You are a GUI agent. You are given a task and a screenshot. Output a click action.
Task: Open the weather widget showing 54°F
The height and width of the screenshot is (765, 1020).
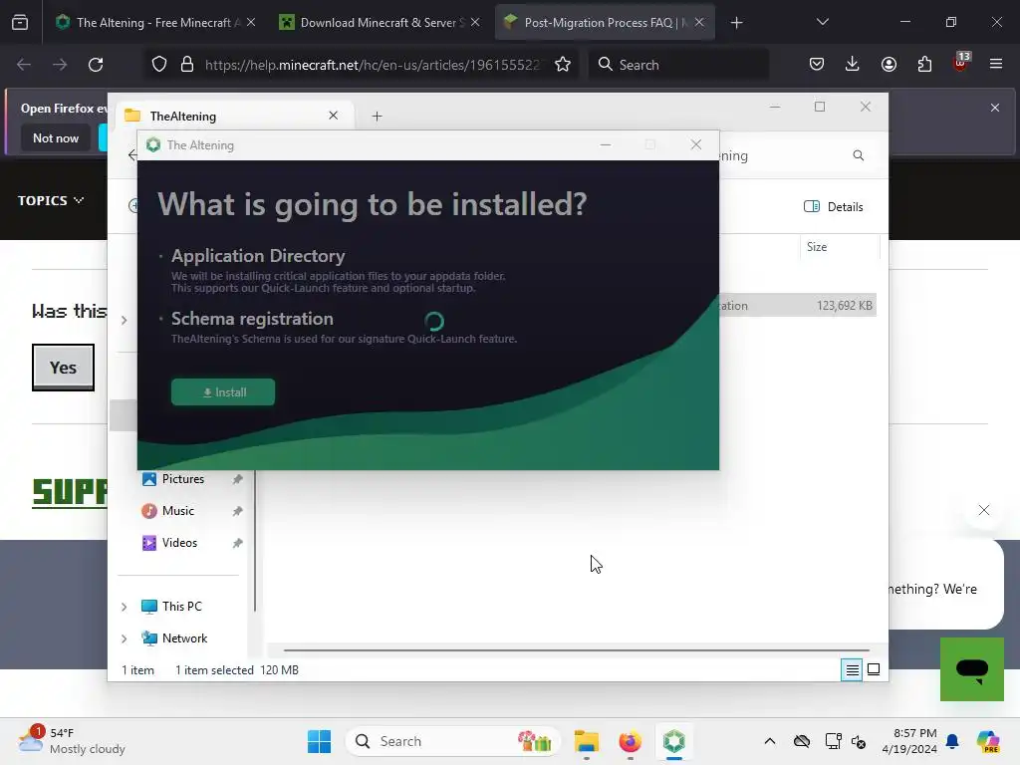tap(72, 741)
